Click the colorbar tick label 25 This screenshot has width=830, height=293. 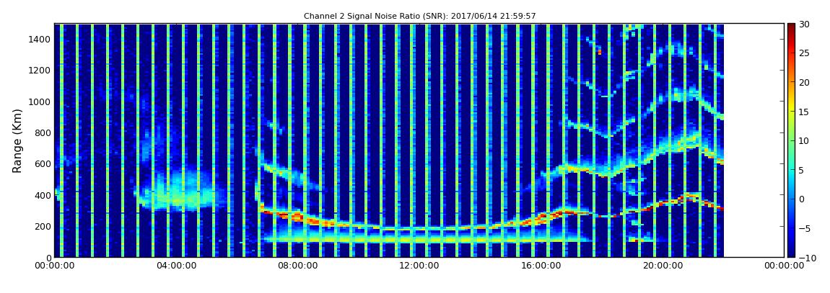click(x=804, y=53)
